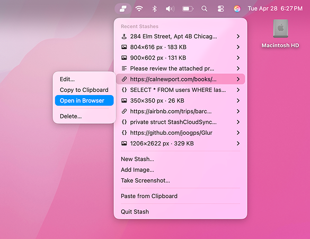310x239 pixels.
Task: Open Control Center icon
Action: click(220, 8)
